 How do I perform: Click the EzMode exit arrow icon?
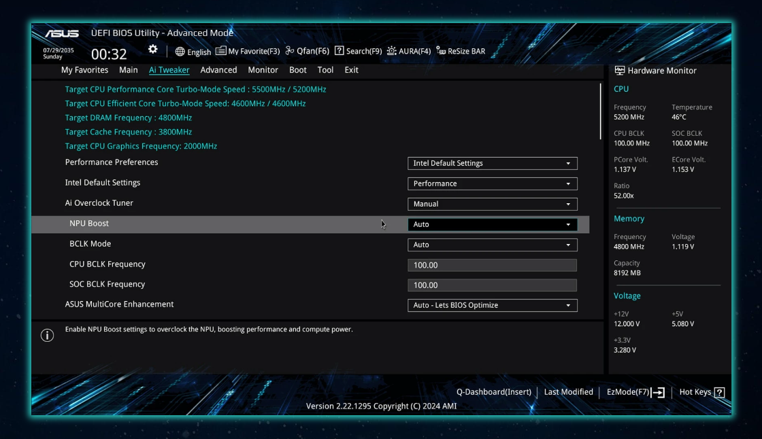point(658,392)
